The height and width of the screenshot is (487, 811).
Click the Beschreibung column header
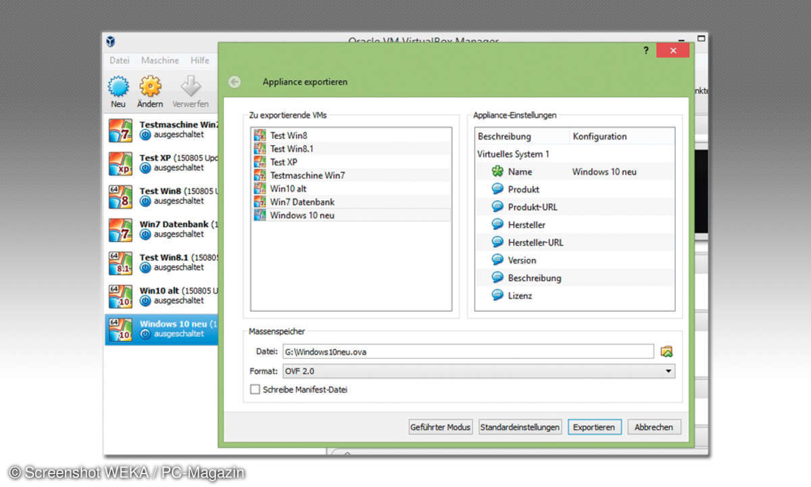[522, 136]
